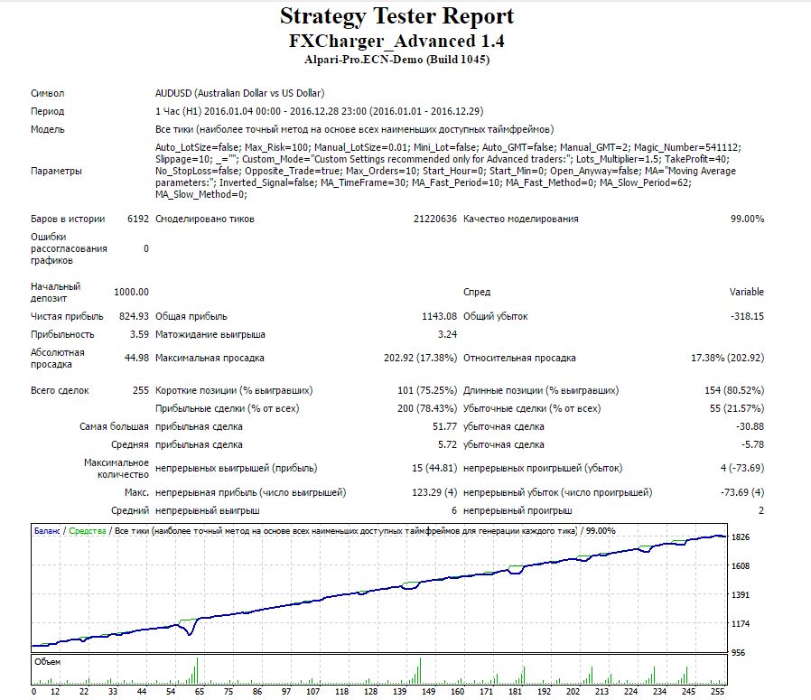Click expected payoff value 3.24
Viewport: 811px width, 700px height.
(x=447, y=334)
